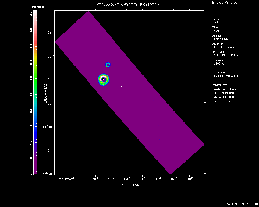This screenshot has width=259, height=207.
Task: Select the 'DATE-OBS:' label
Action: tap(219, 52)
